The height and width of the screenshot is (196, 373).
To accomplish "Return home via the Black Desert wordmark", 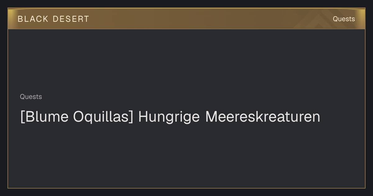I will 53,19.
